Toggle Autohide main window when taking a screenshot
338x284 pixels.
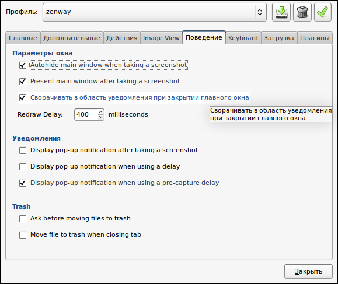(x=23, y=65)
